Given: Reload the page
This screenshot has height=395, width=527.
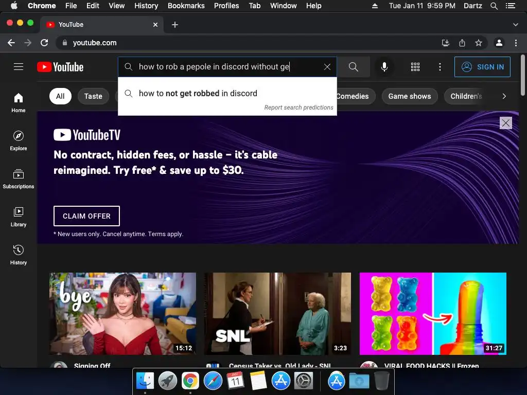Looking at the screenshot, I should tap(44, 43).
